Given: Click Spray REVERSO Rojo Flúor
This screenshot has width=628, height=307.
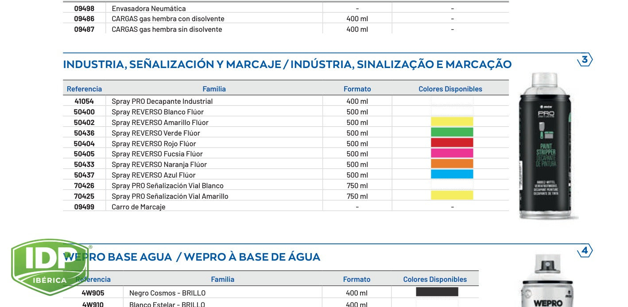Looking at the screenshot, I should point(154,144).
